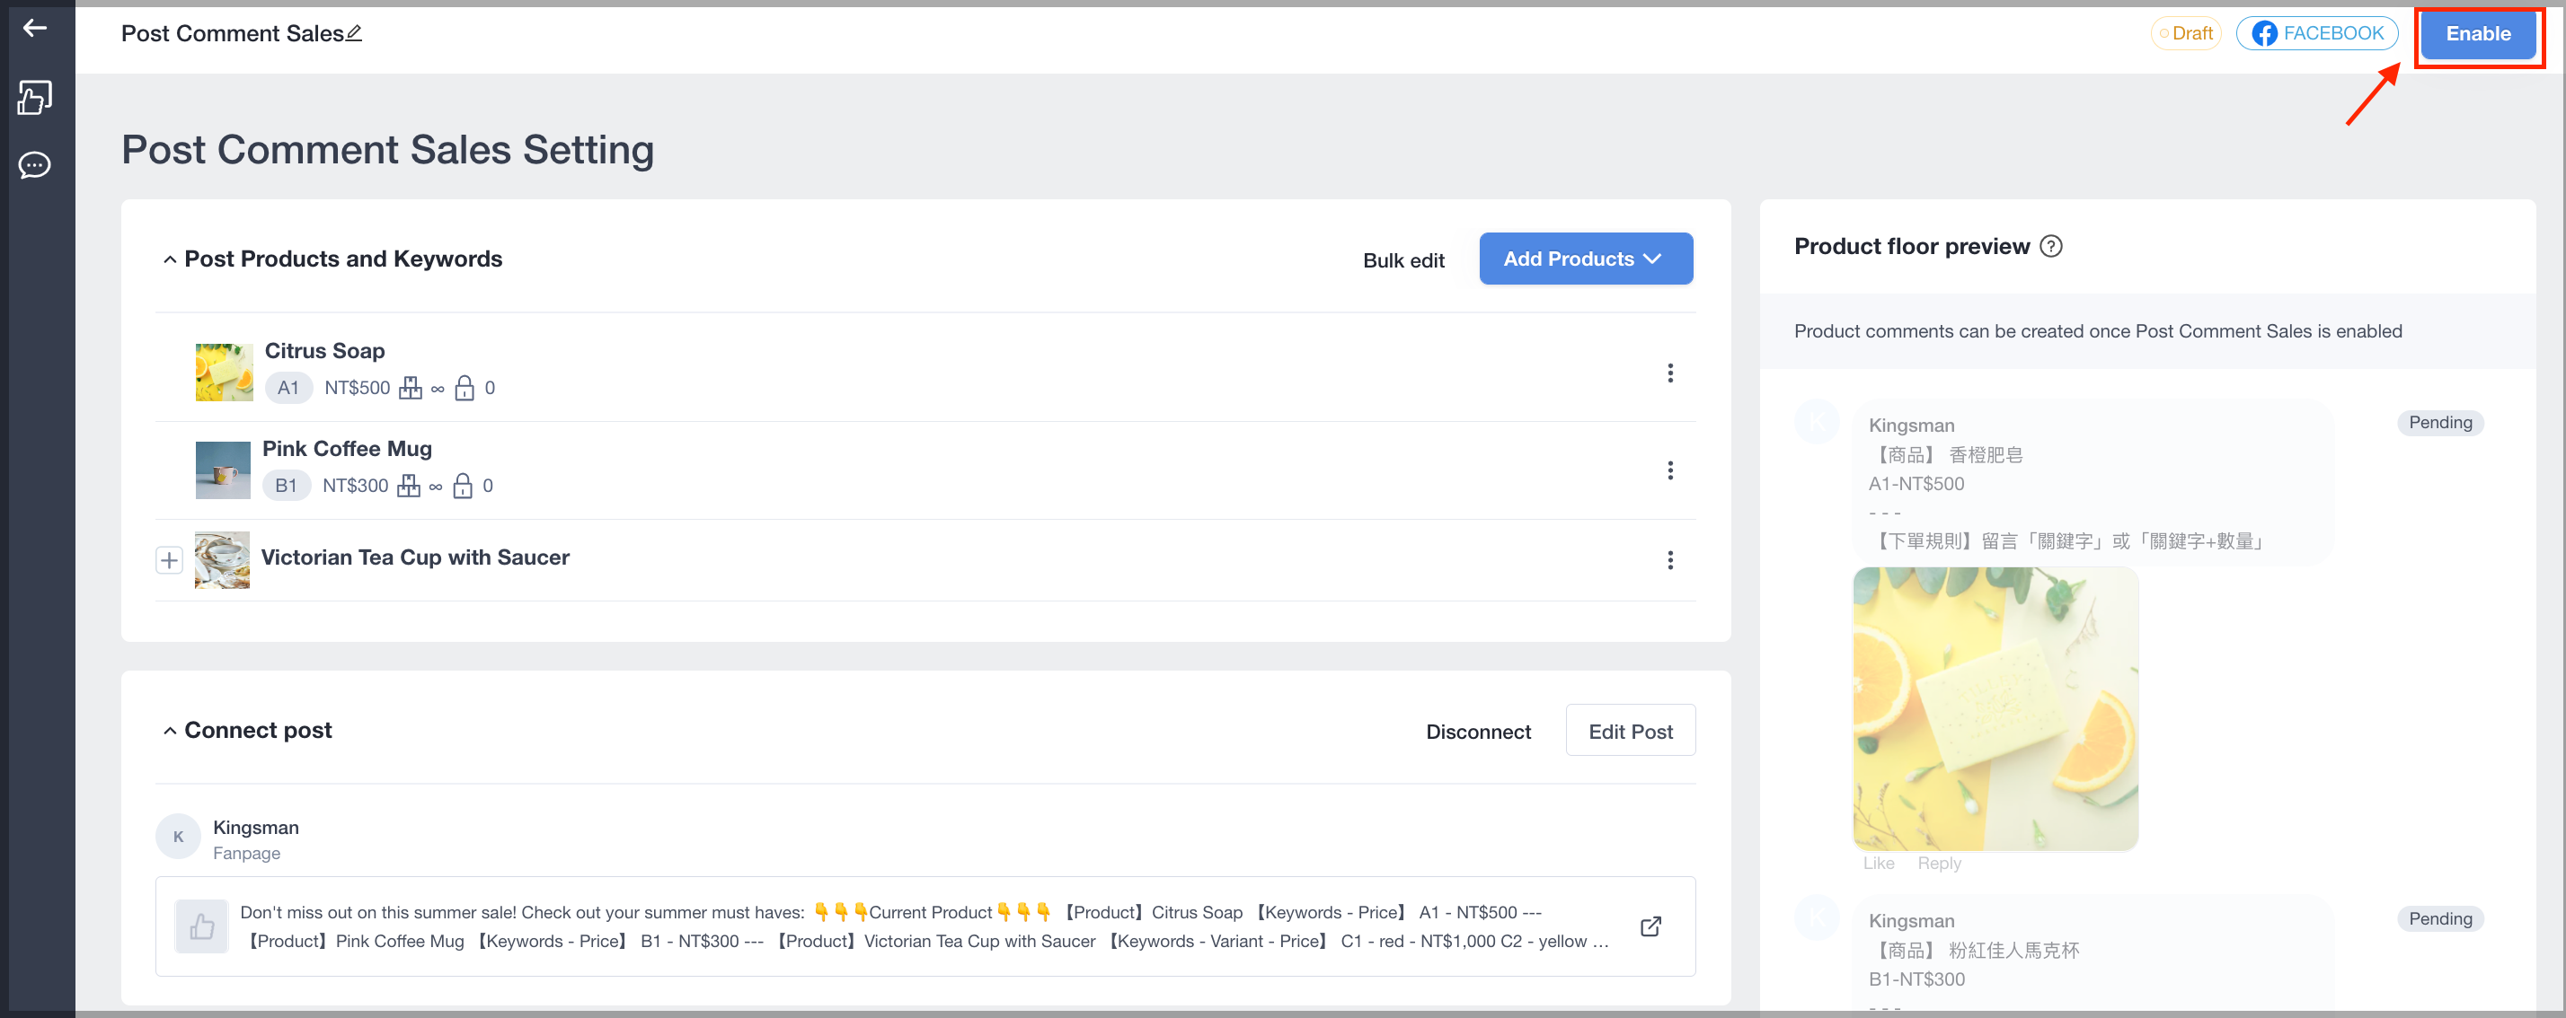Click the Pink Coffee Mug product thumbnail

223,470
